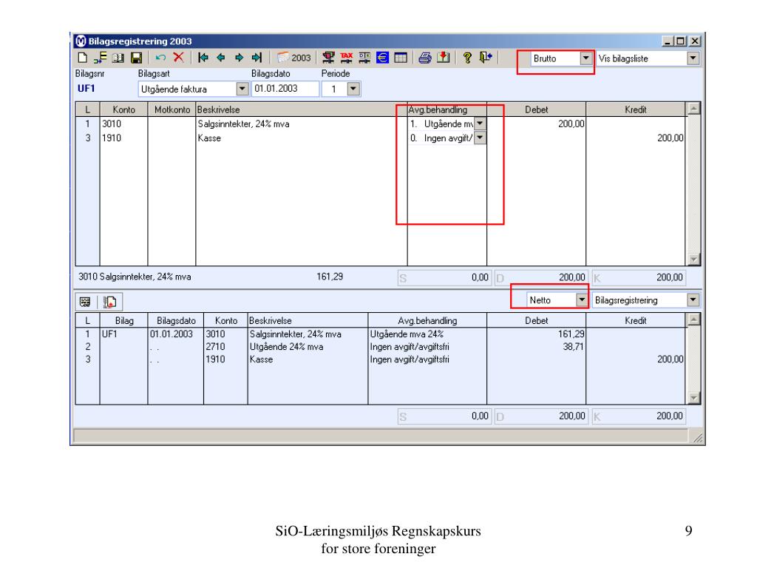Image resolution: width=757 pixels, height=568 pixels.
Task: Click the Debet header in upper grid
Action: pos(537,109)
